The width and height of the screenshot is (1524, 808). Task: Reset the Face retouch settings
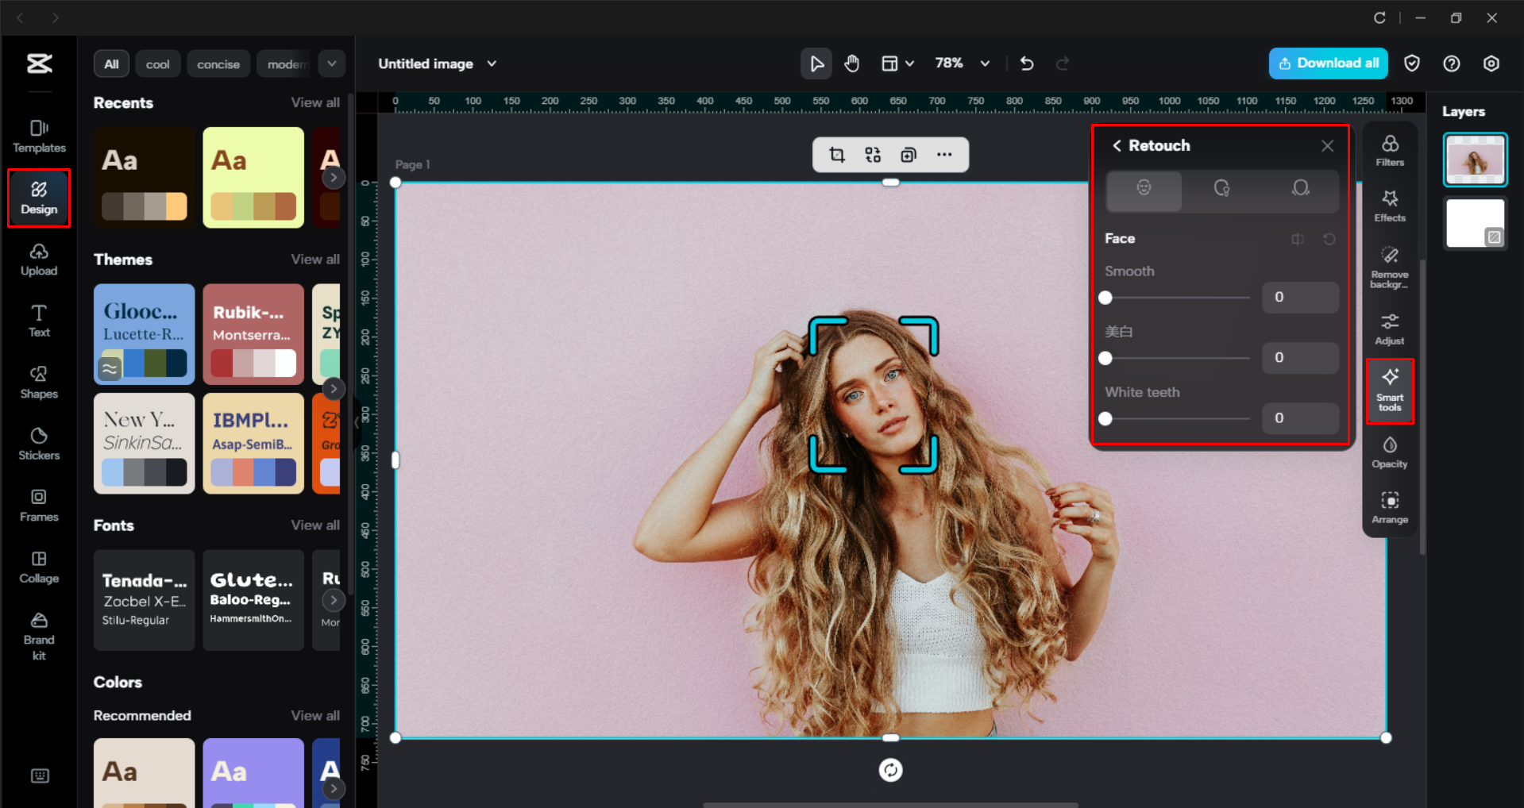1329,239
